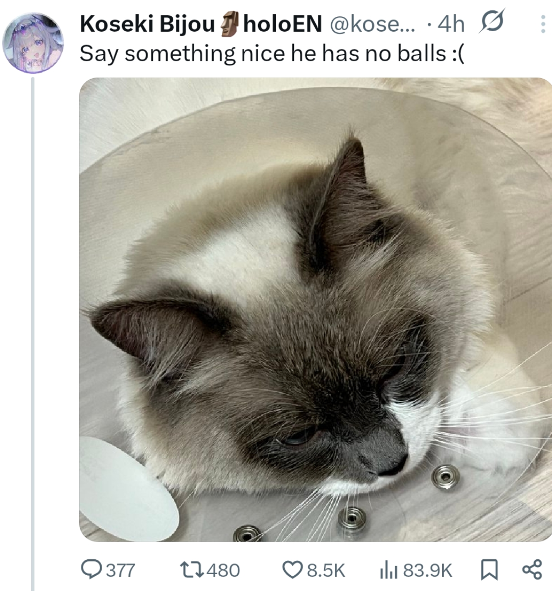Open the tweet via the 4h timestamp

[x=451, y=24]
